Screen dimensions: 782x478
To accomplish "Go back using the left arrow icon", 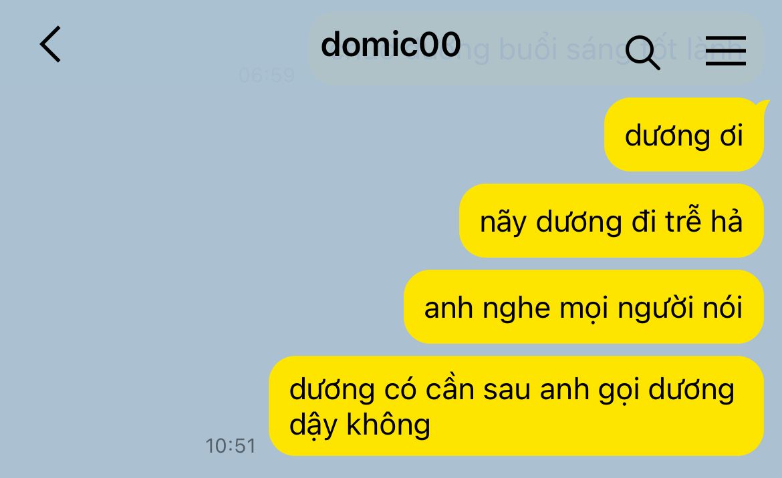I will 50,44.
